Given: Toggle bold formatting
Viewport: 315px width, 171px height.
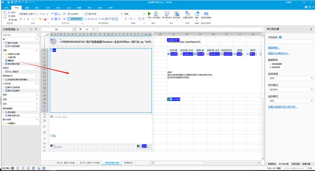Looking at the screenshot, I should click(21, 19).
